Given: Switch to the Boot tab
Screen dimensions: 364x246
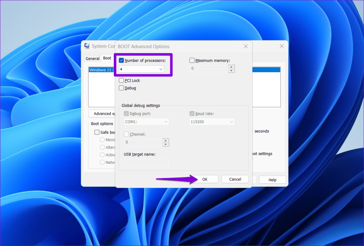Looking at the screenshot, I should 107,58.
